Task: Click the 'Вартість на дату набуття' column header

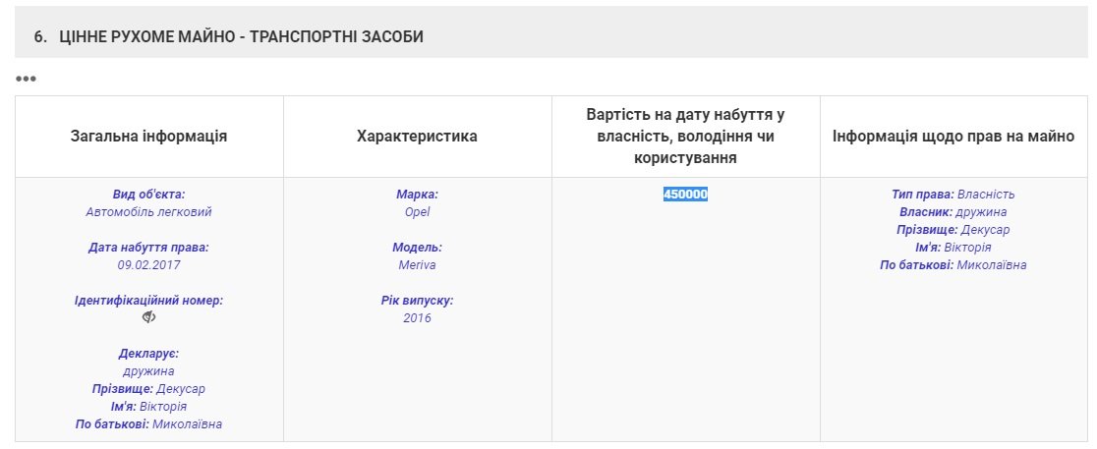Action: 685,137
